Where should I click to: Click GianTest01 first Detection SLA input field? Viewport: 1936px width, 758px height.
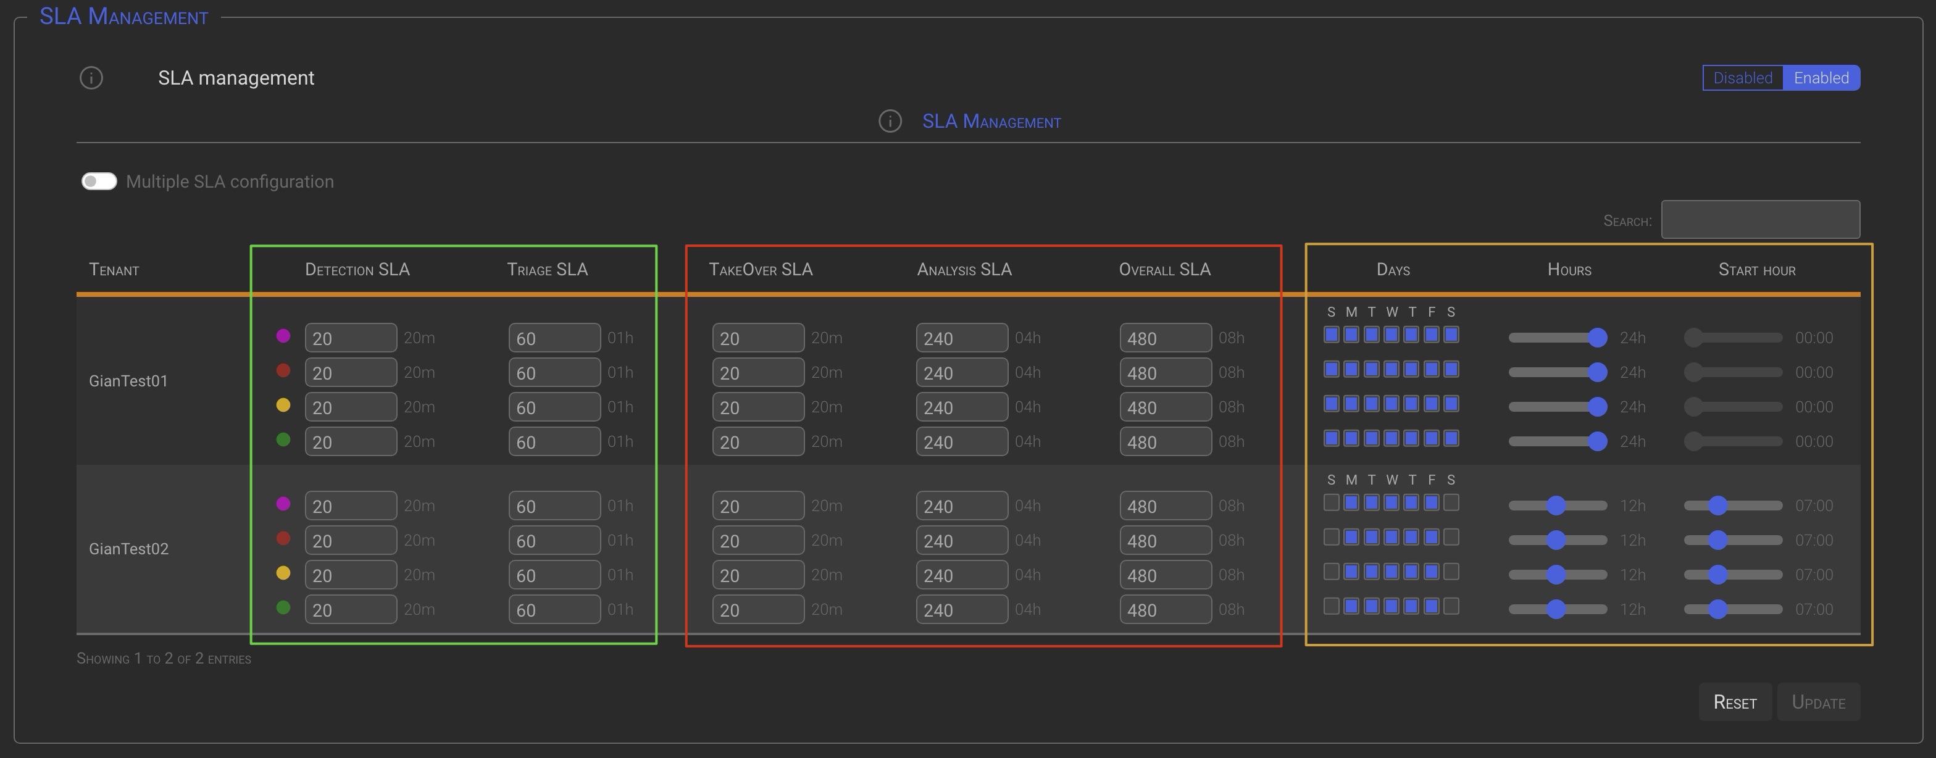coord(350,338)
